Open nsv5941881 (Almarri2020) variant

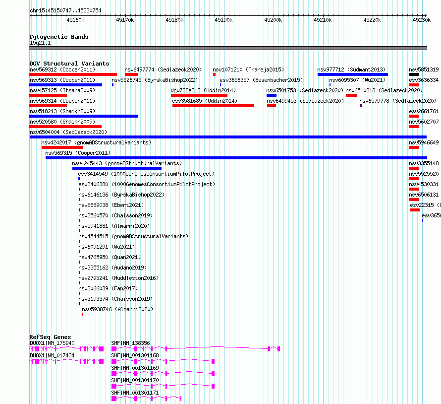(114, 226)
